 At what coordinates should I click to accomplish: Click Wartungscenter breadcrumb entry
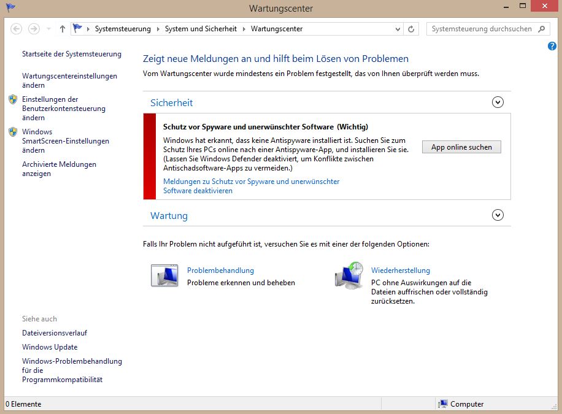click(276, 29)
